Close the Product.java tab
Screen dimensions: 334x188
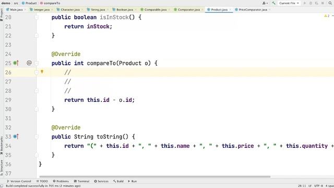click(230, 10)
